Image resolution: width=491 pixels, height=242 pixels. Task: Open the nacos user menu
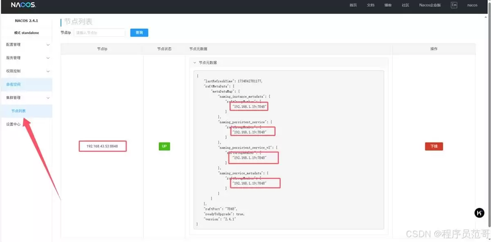point(472,5)
